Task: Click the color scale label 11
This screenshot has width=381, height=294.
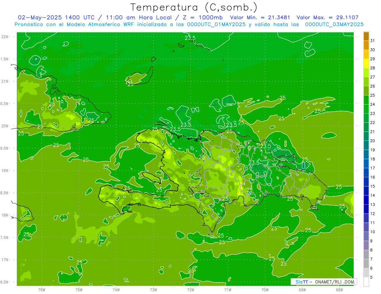Action: [x=373, y=223]
